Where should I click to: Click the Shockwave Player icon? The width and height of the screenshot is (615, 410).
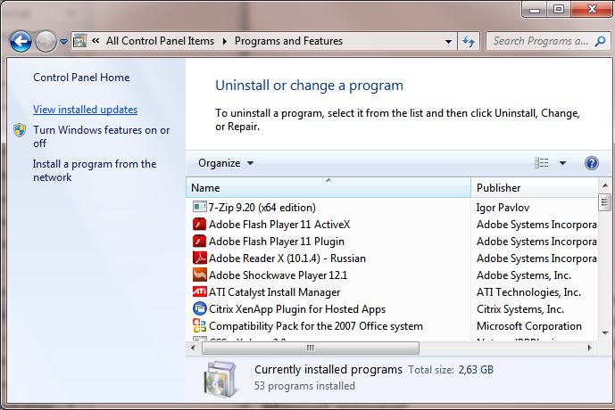click(x=199, y=275)
